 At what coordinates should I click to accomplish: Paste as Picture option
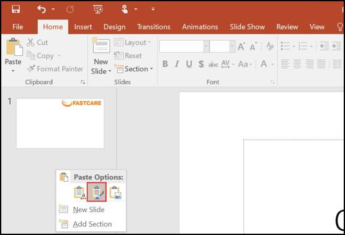coord(115,192)
